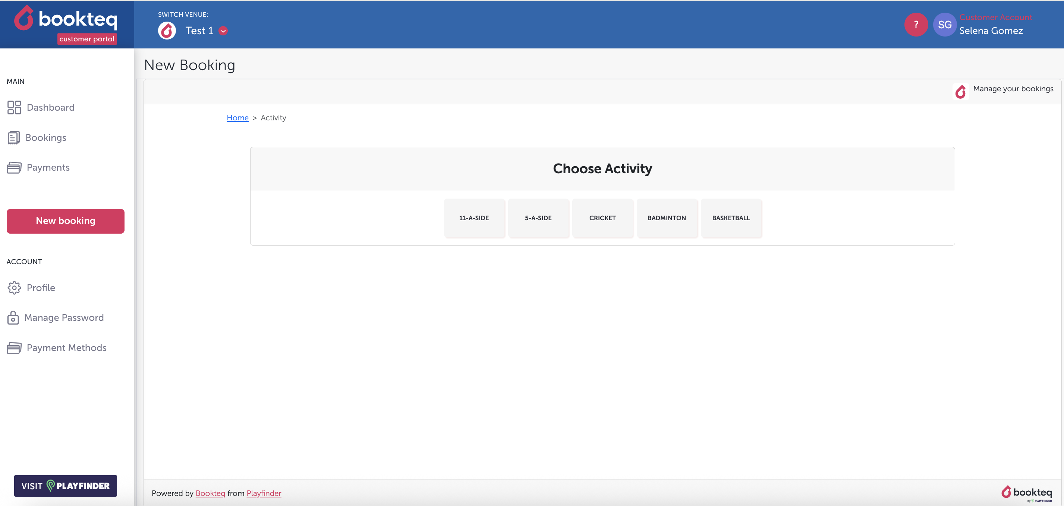Select the CRICKET activity tile
The width and height of the screenshot is (1064, 506).
(602, 218)
